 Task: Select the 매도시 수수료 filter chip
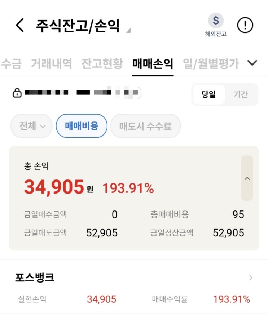click(x=145, y=126)
